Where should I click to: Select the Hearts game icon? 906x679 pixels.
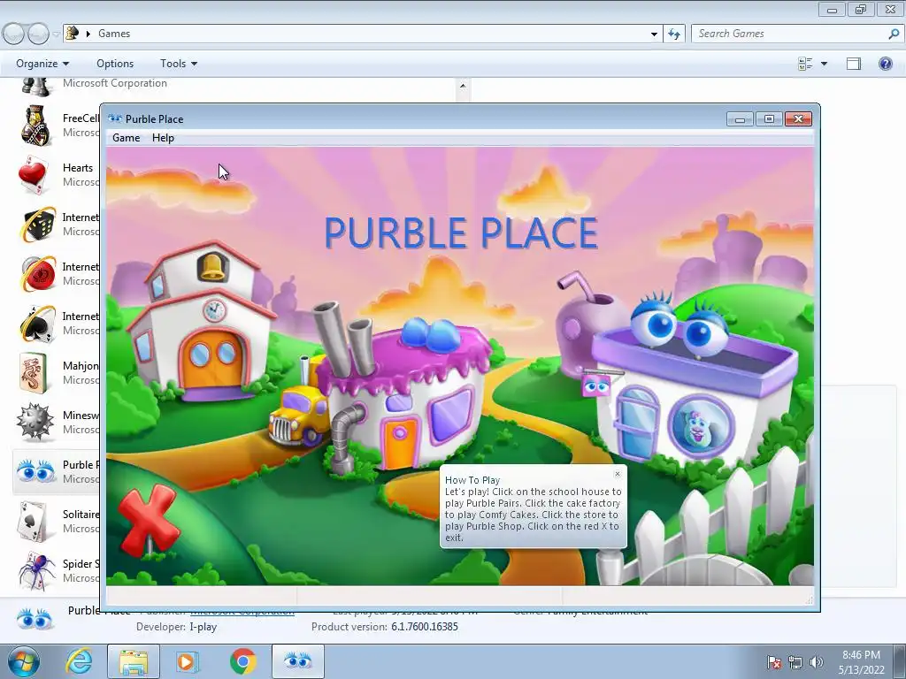click(34, 174)
